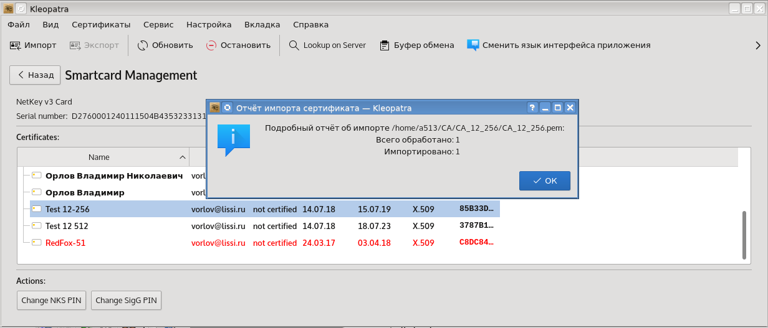The height and width of the screenshot is (328, 768).
Task: Click the 15.07.19 date in the Test 12-256 row
Action: point(374,209)
